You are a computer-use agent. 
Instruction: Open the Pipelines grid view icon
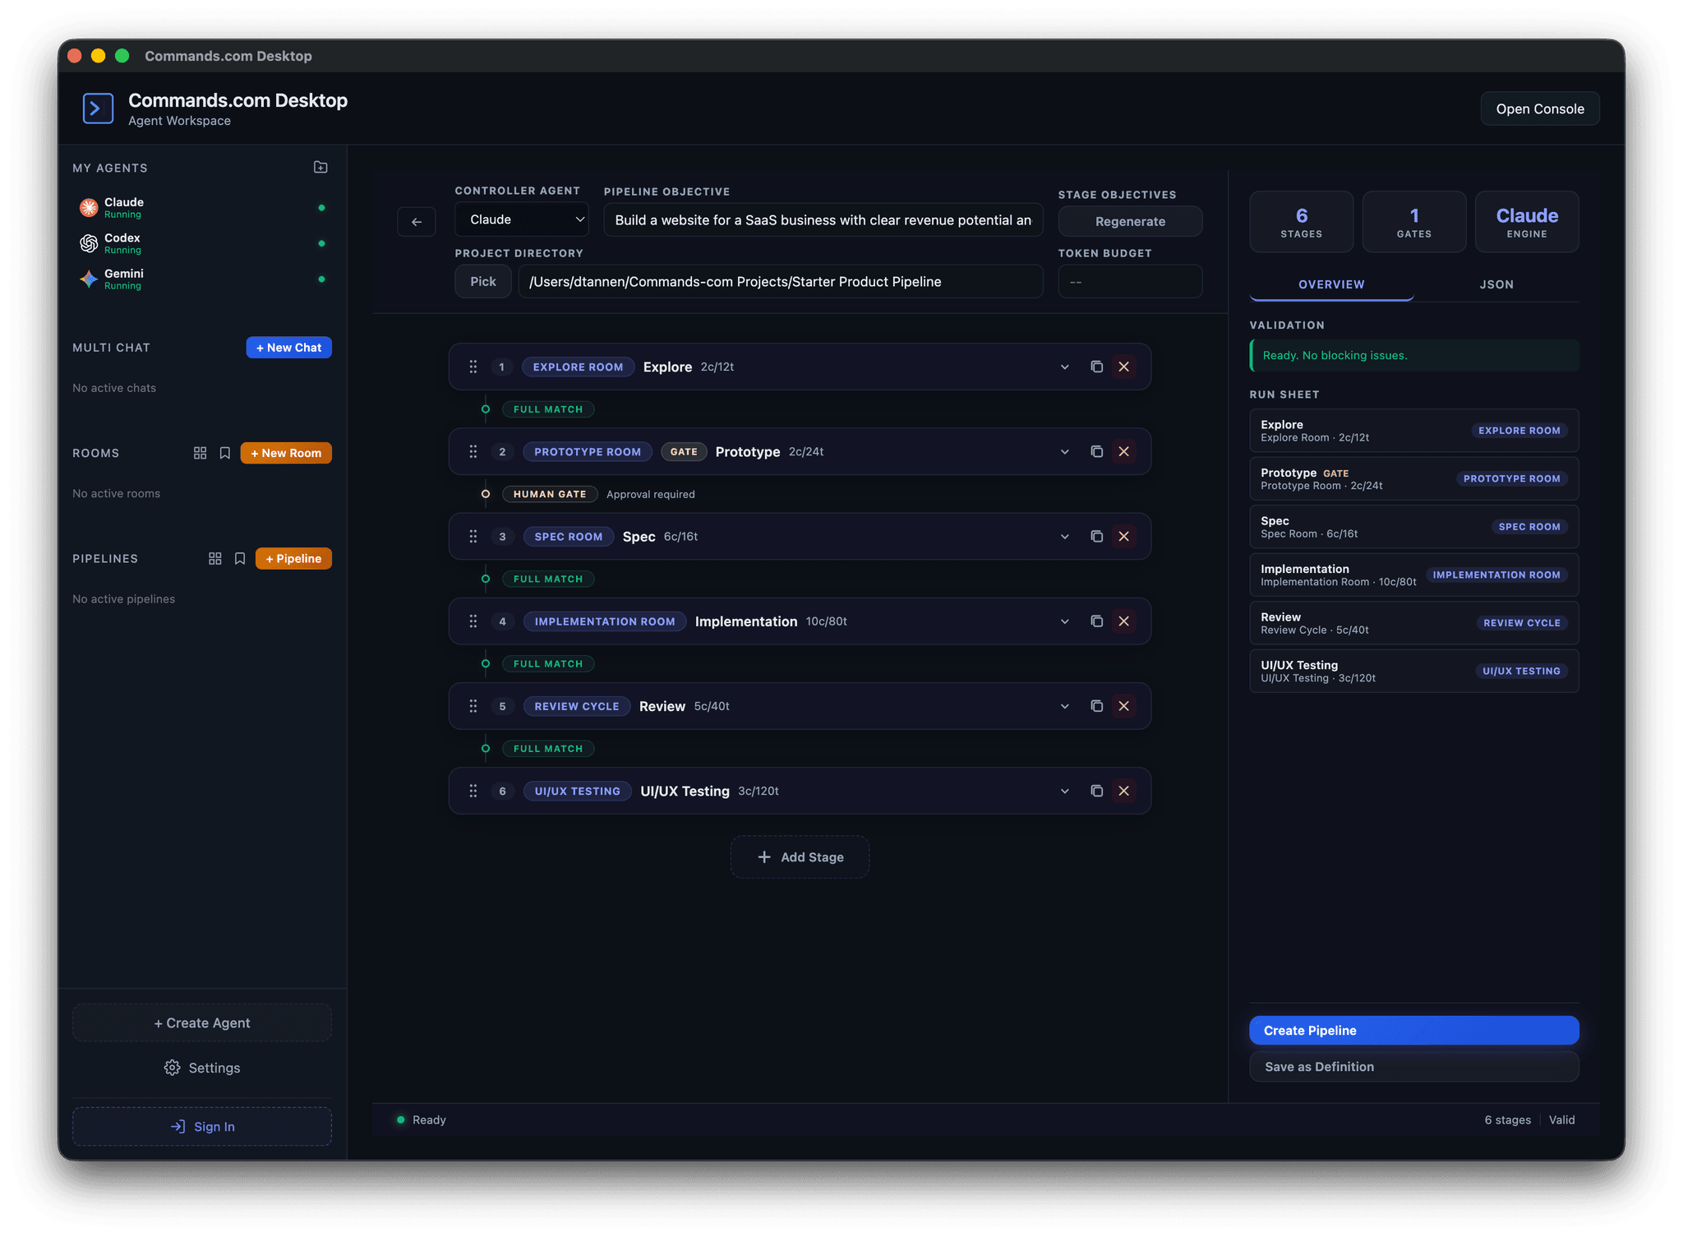point(215,559)
